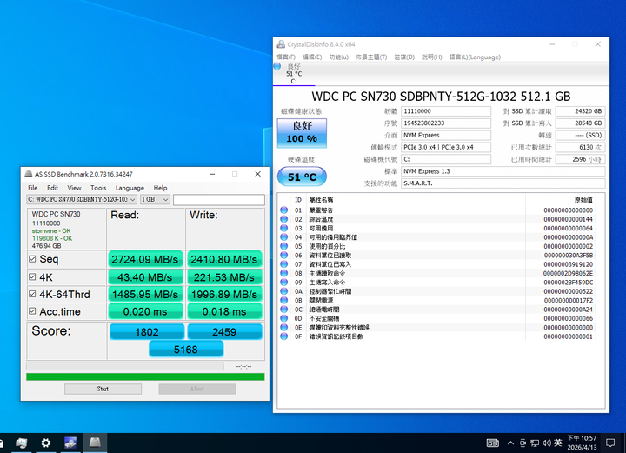Viewport: 626px width, 453px height.
Task: Open the 功能(u) menu in CrystalDiskInfo
Action: [x=338, y=57]
